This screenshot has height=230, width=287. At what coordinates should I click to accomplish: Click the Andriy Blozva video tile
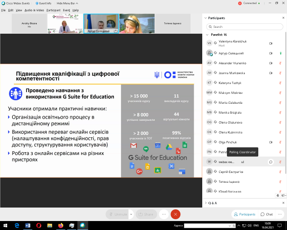(x=29, y=23)
